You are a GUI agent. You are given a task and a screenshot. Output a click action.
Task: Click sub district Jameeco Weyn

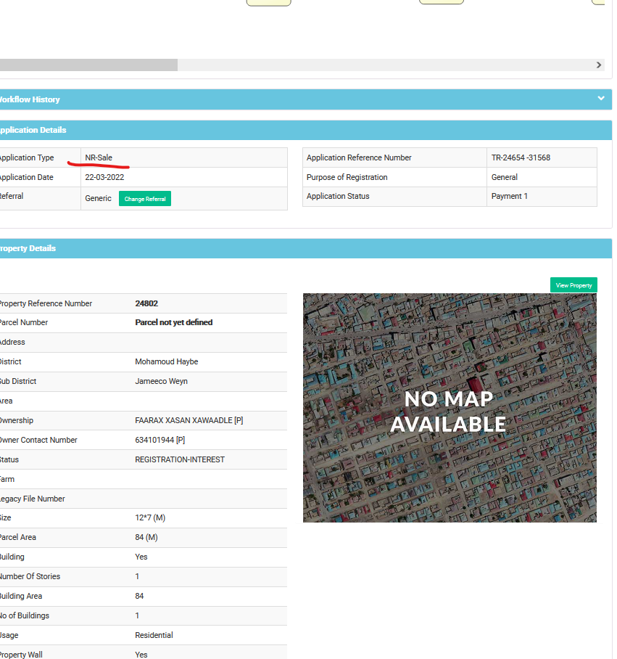tap(161, 381)
